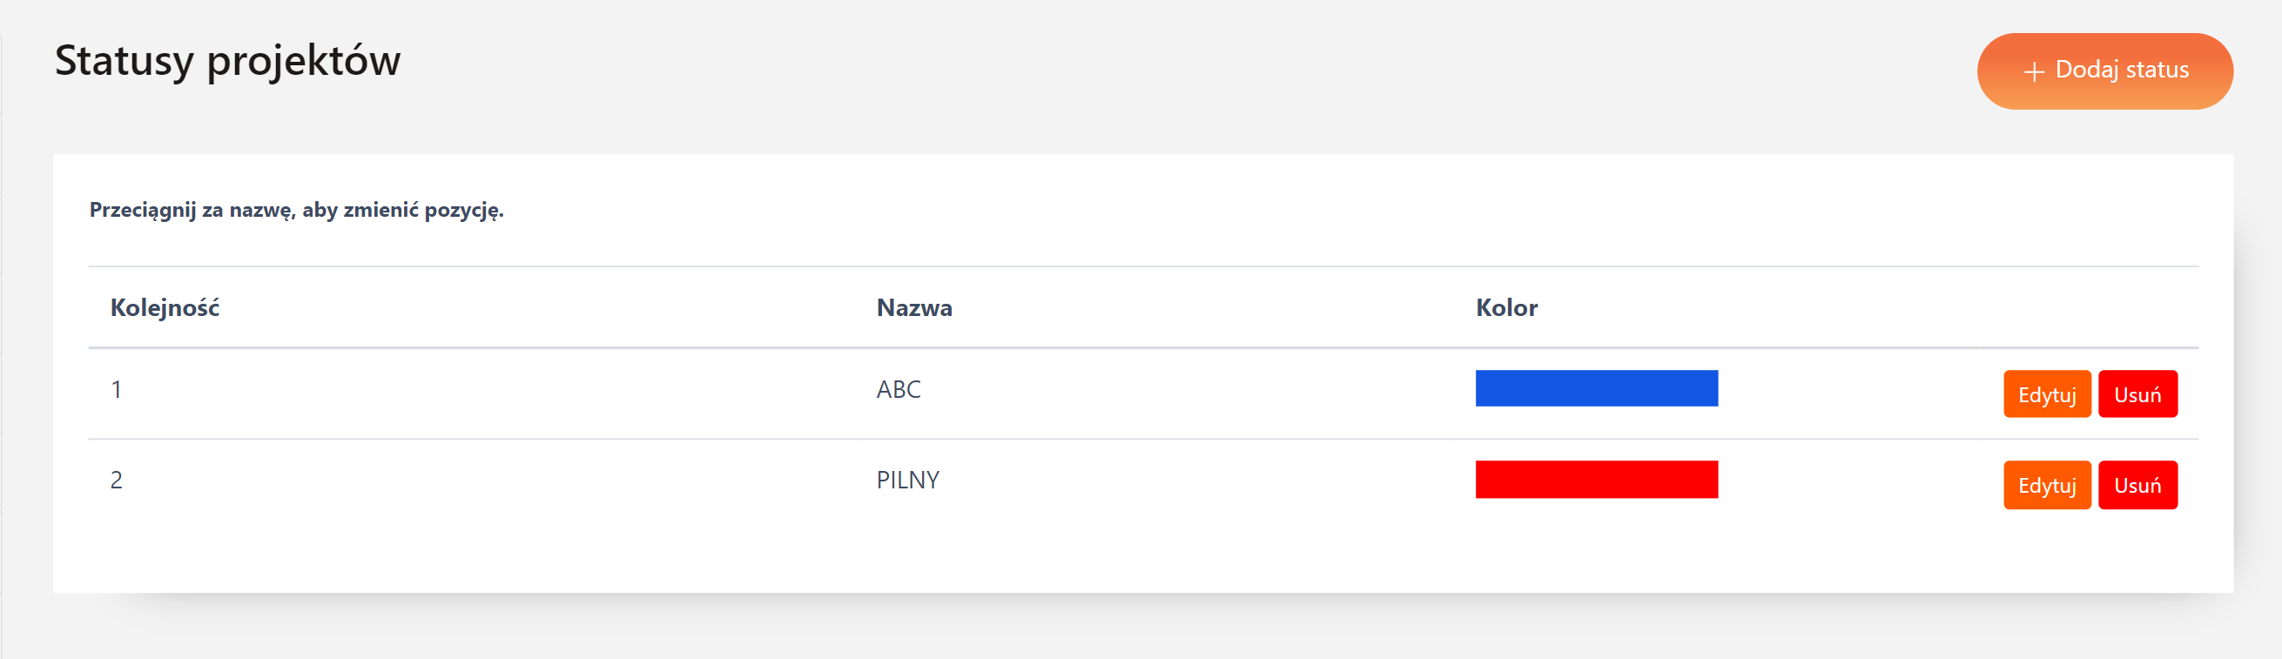2282x659 pixels.
Task: Select the red color swatch for PILNY
Action: tap(1595, 479)
